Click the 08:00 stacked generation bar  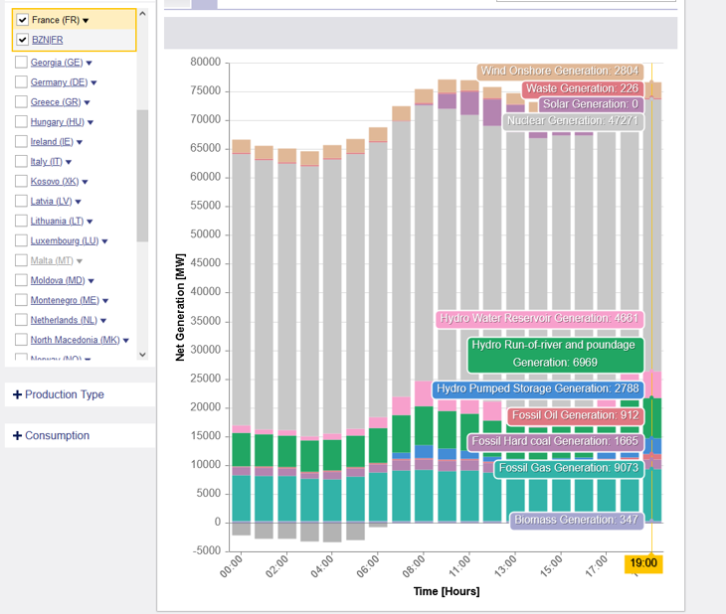point(424,305)
